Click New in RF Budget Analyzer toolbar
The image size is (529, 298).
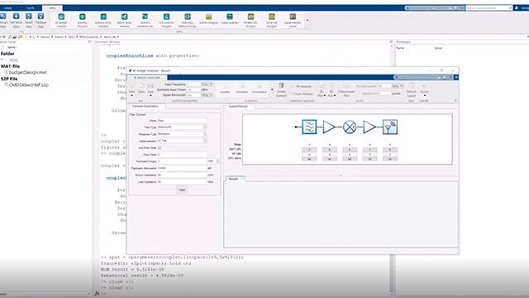132,89
